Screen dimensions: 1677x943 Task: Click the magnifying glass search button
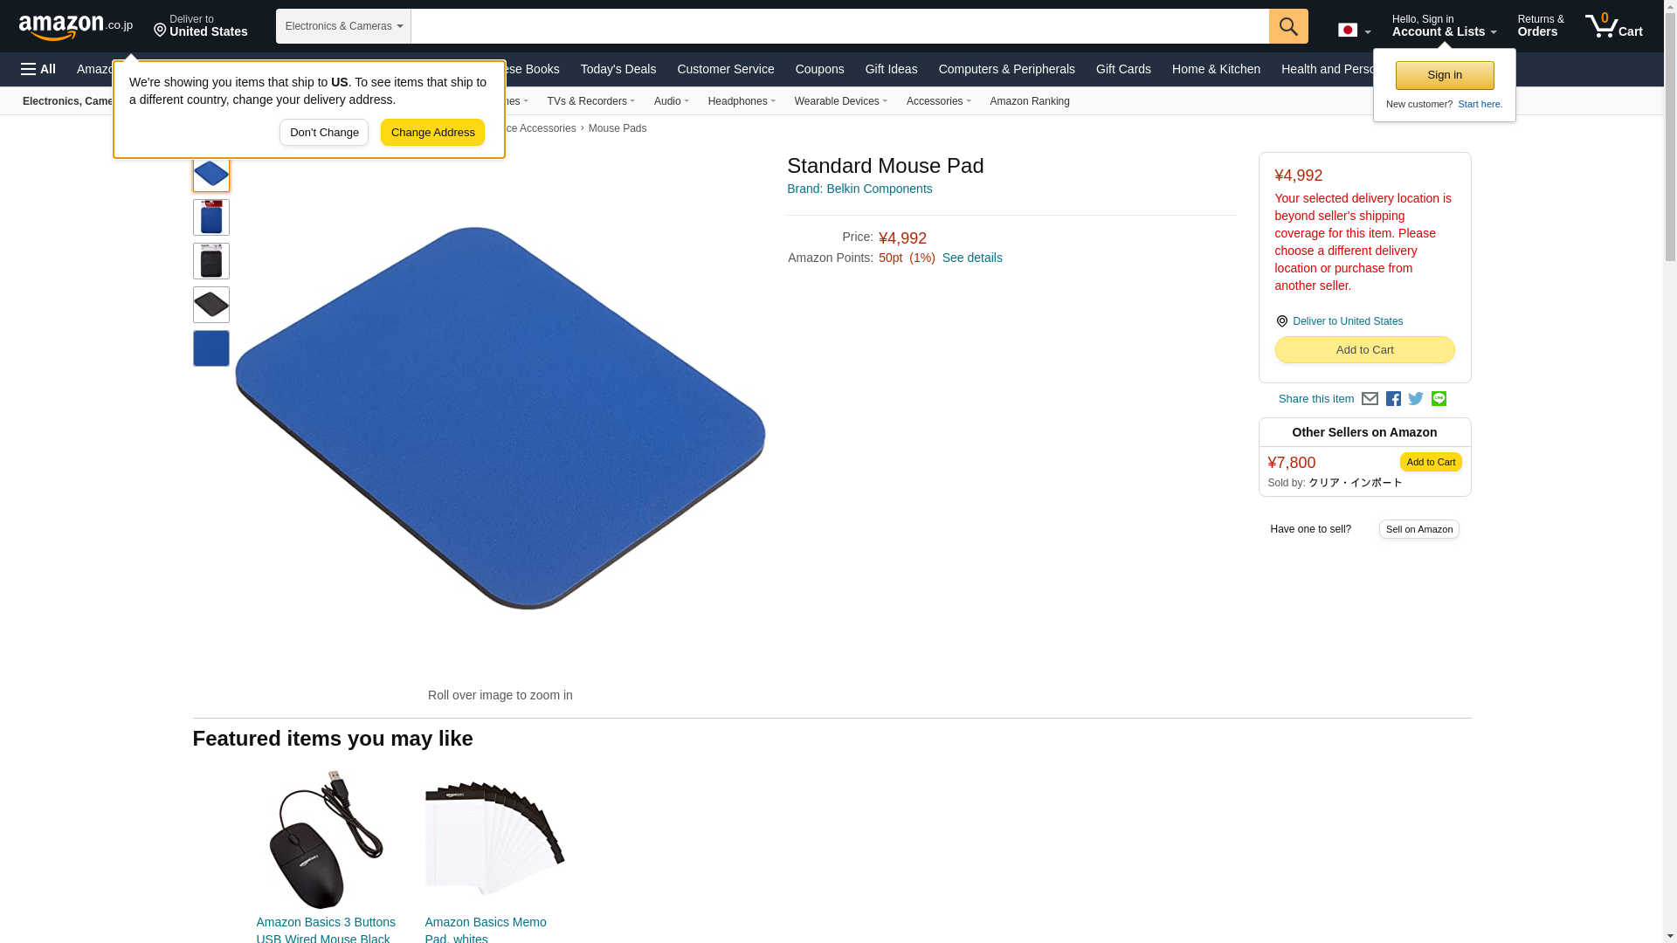coord(1288,26)
